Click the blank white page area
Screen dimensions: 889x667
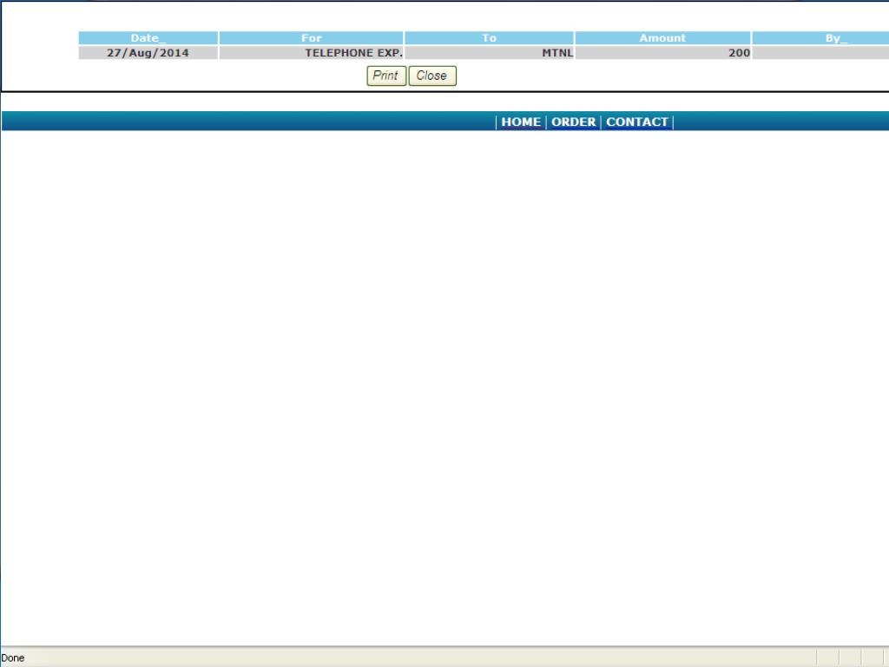click(x=434, y=391)
